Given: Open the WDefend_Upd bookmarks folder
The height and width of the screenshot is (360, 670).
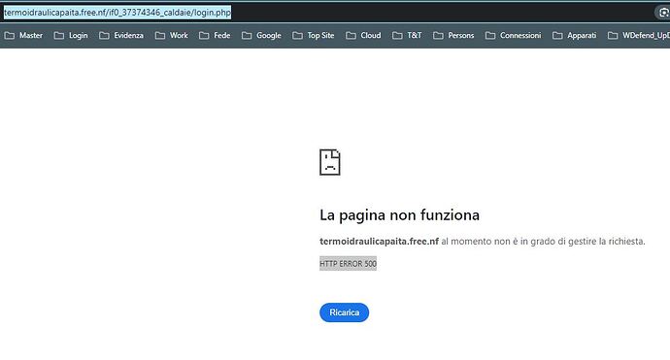Looking at the screenshot, I should coord(638,36).
